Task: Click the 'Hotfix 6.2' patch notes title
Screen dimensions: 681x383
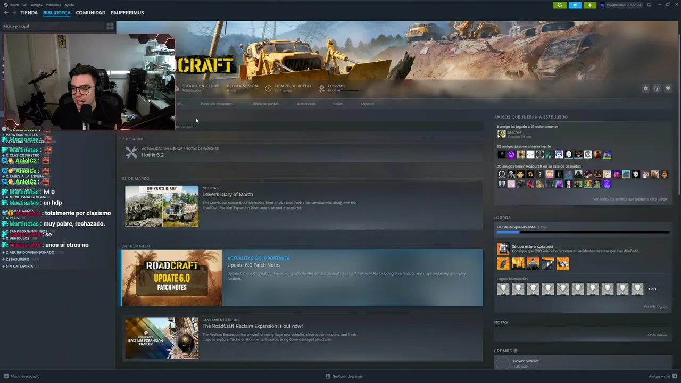Action: (153, 155)
